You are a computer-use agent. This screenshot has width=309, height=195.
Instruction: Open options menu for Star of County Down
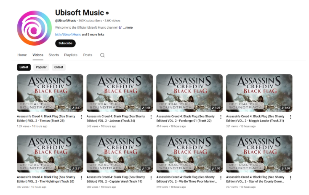[290, 178]
